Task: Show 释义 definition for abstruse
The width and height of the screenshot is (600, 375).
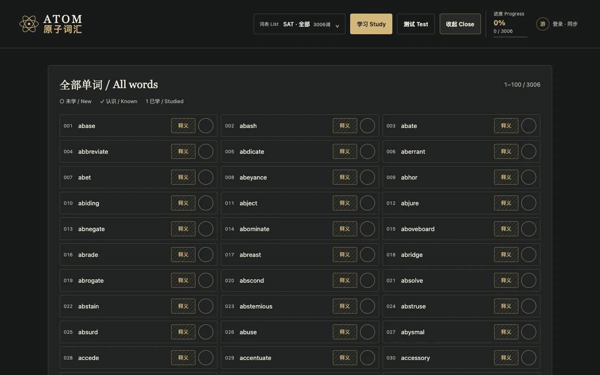Action: pyautogui.click(x=506, y=306)
